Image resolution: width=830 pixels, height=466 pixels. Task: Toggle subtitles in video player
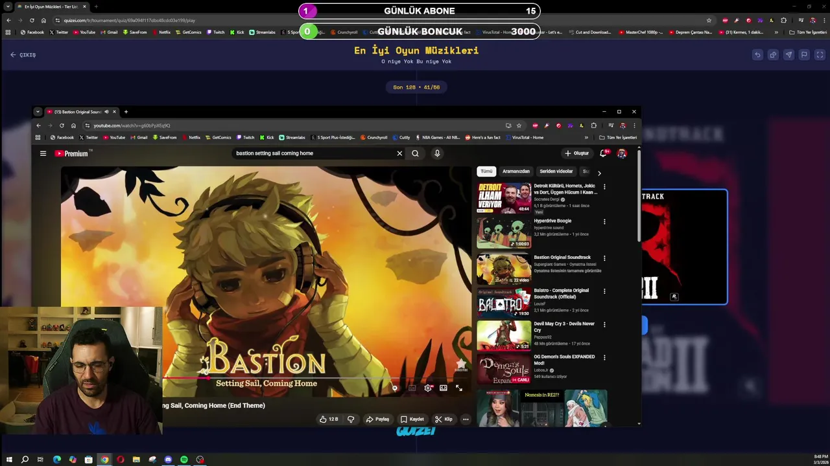point(412,388)
